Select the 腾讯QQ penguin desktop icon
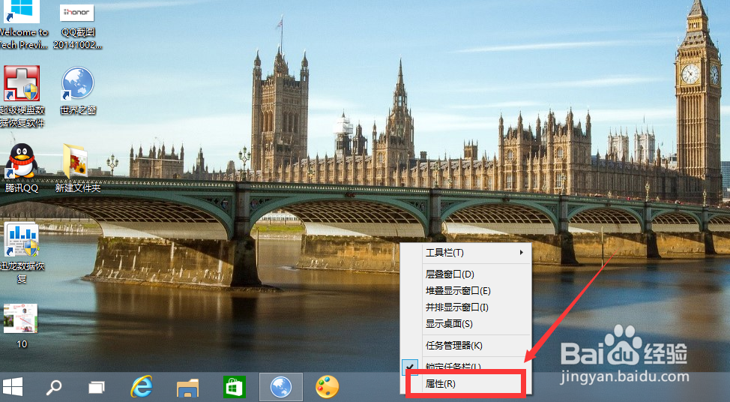 pos(22,168)
